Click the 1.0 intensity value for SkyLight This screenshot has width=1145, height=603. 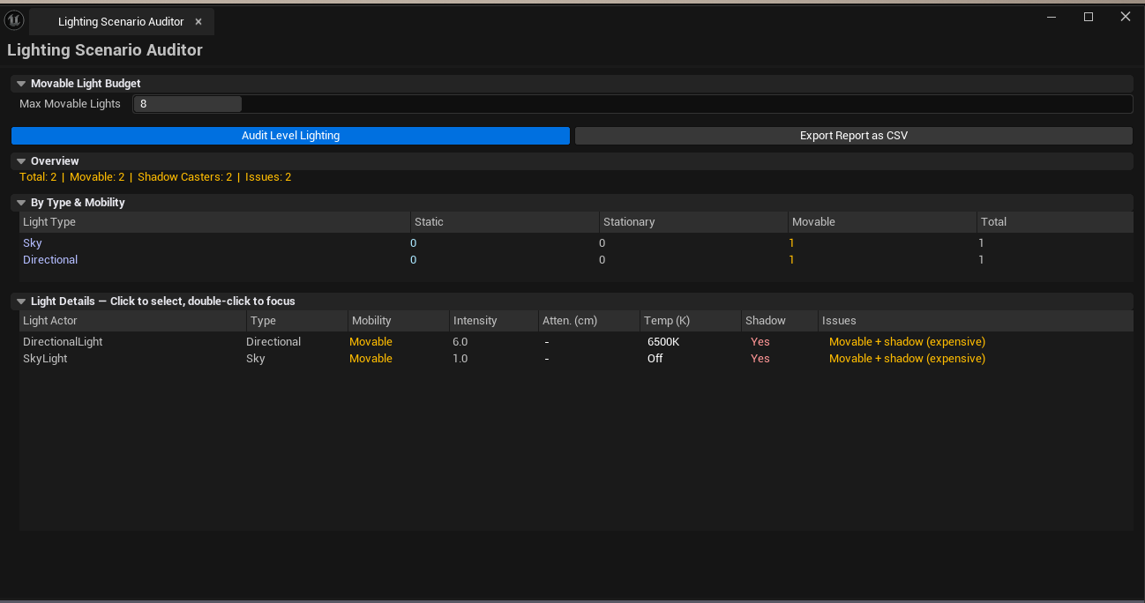(460, 359)
